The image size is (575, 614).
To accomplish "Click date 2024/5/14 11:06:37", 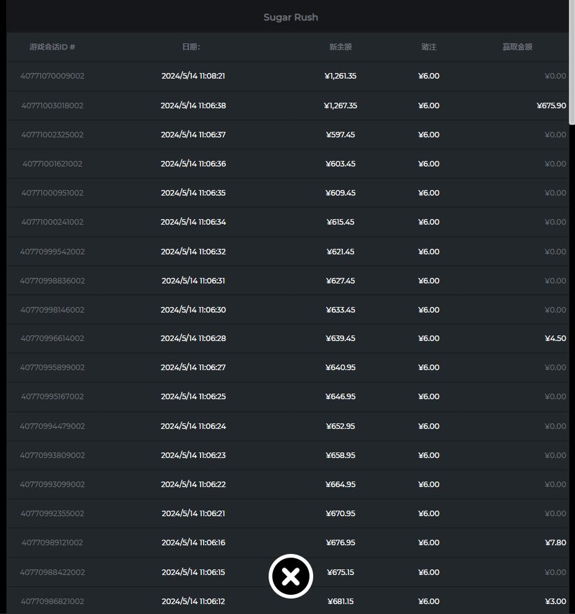I will pyautogui.click(x=193, y=135).
